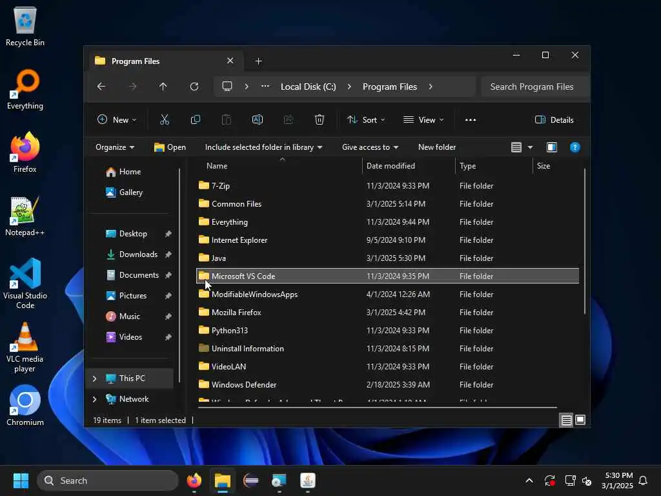Click the forward navigation arrow

click(132, 87)
